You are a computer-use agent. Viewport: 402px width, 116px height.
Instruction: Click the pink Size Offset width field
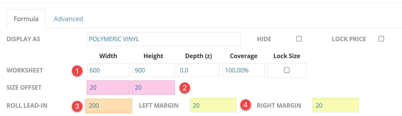[108, 88]
